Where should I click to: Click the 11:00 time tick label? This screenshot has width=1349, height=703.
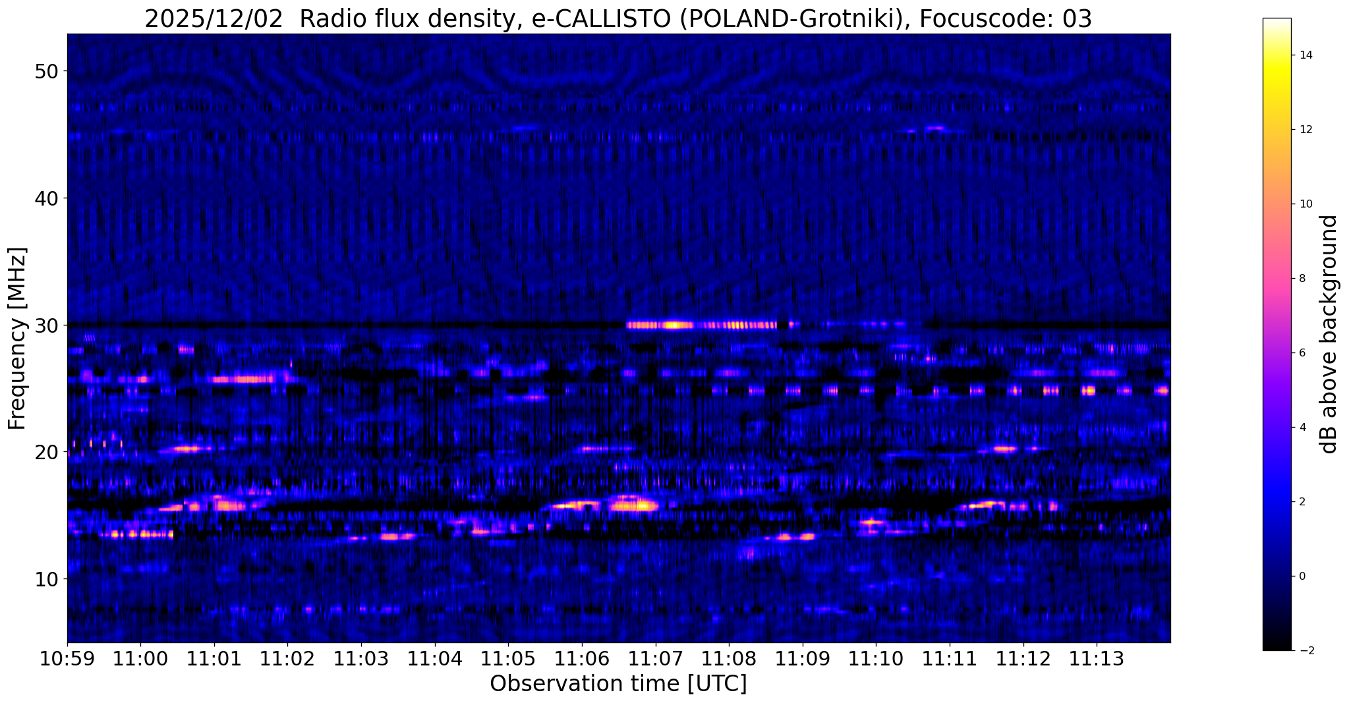pos(140,658)
